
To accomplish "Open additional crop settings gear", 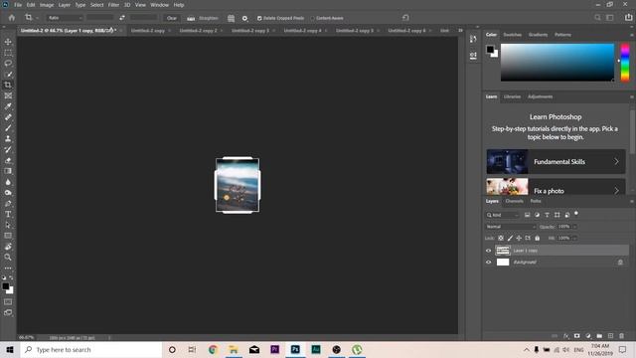I will (244, 18).
